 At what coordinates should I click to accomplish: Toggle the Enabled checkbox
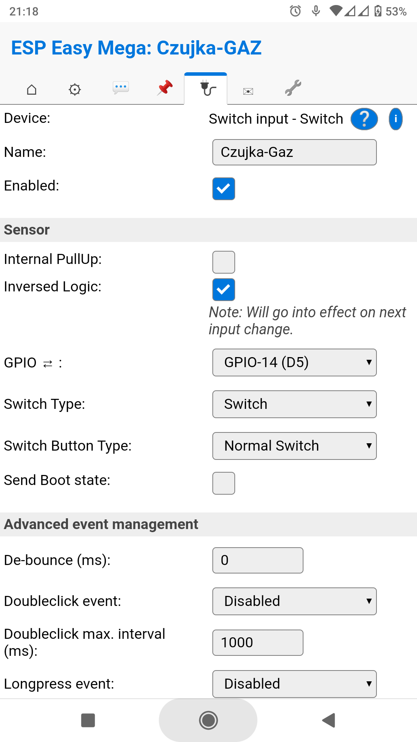click(224, 189)
